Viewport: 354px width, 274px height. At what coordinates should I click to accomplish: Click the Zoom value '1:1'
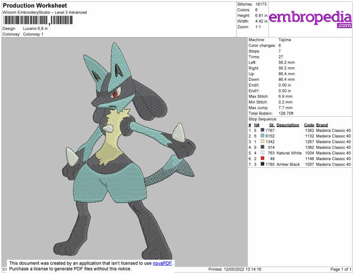tap(258, 27)
